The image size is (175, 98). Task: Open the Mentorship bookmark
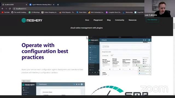pos(128,12)
